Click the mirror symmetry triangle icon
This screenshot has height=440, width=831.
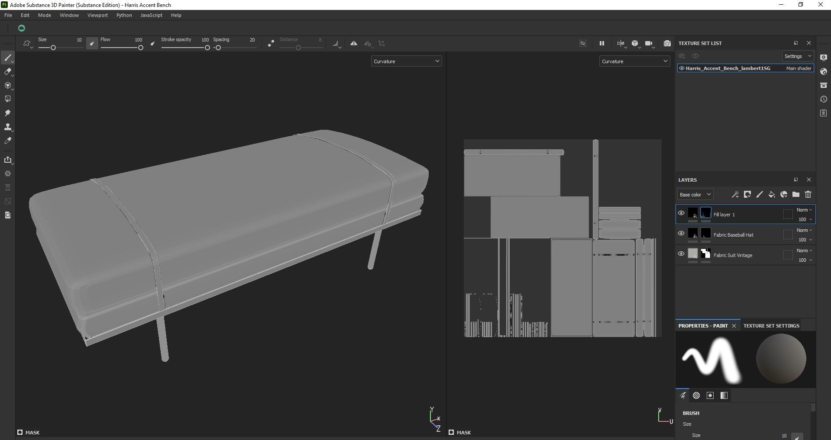tap(354, 43)
